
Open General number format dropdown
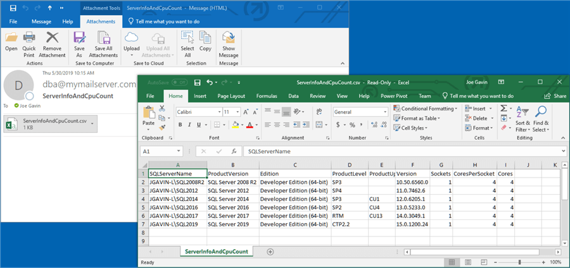[x=385, y=112]
